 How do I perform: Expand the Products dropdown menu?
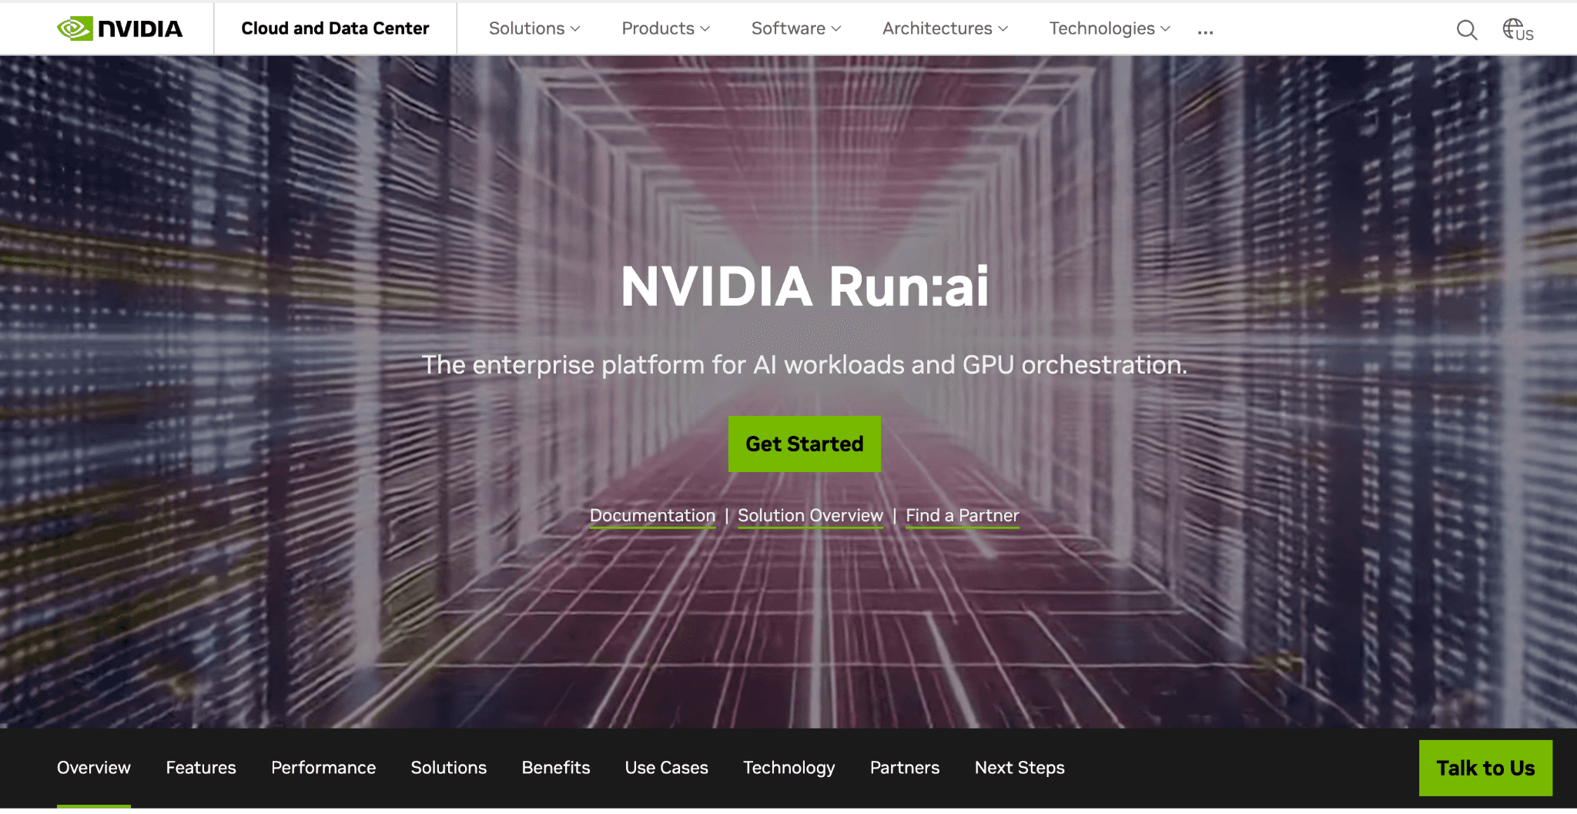click(665, 28)
